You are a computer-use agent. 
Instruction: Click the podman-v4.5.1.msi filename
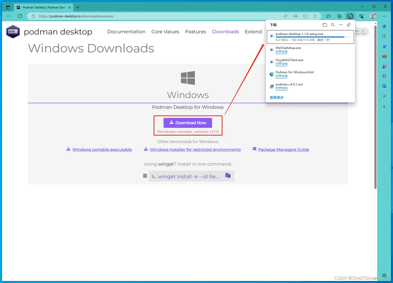click(289, 84)
